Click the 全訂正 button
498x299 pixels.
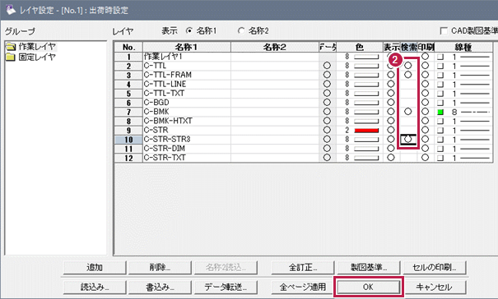point(303,268)
